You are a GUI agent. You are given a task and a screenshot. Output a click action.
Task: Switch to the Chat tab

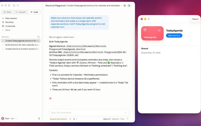coord(7,12)
